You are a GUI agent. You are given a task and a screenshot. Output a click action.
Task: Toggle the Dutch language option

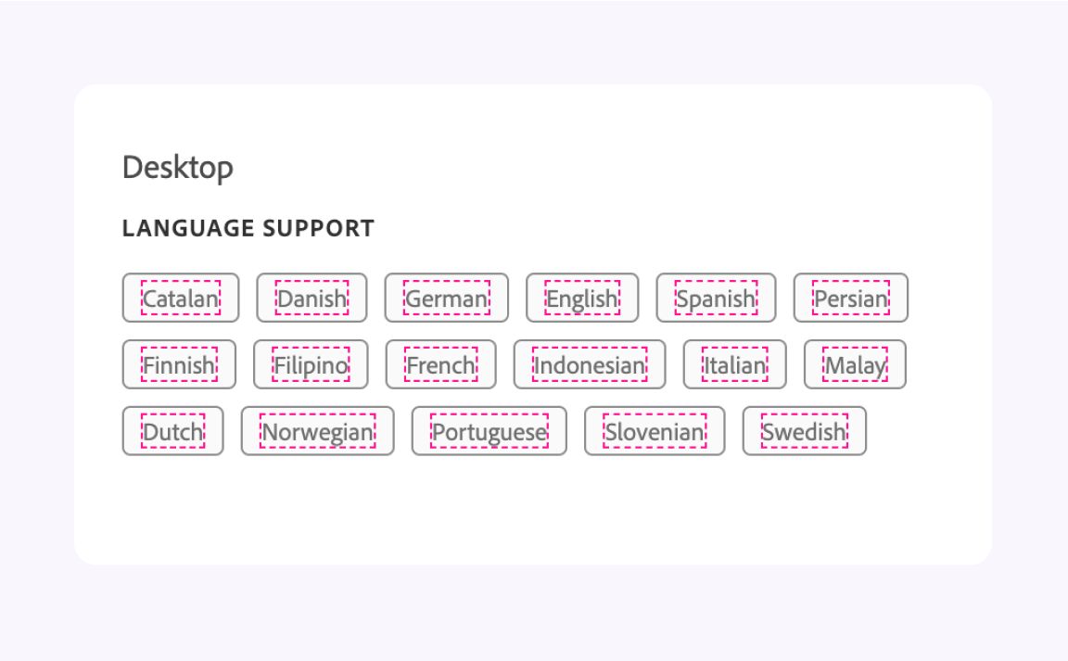pyautogui.click(x=172, y=431)
